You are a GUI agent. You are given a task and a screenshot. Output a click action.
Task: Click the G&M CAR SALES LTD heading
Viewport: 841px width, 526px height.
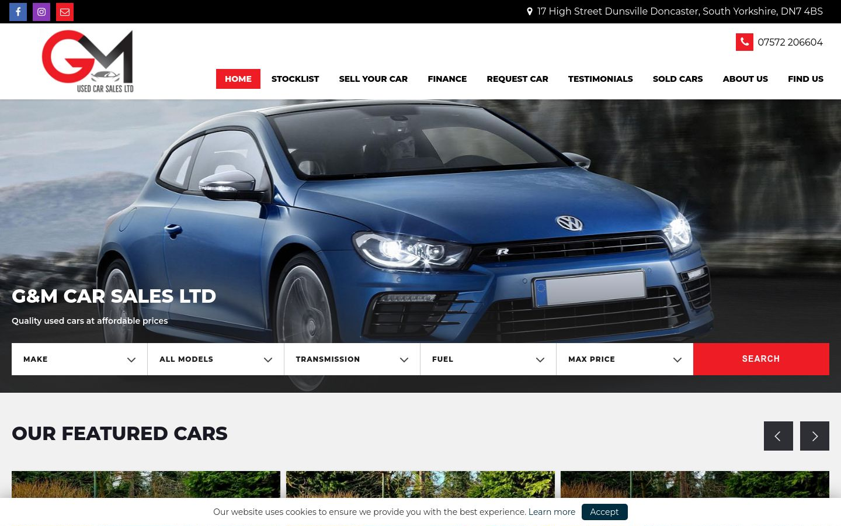114,296
